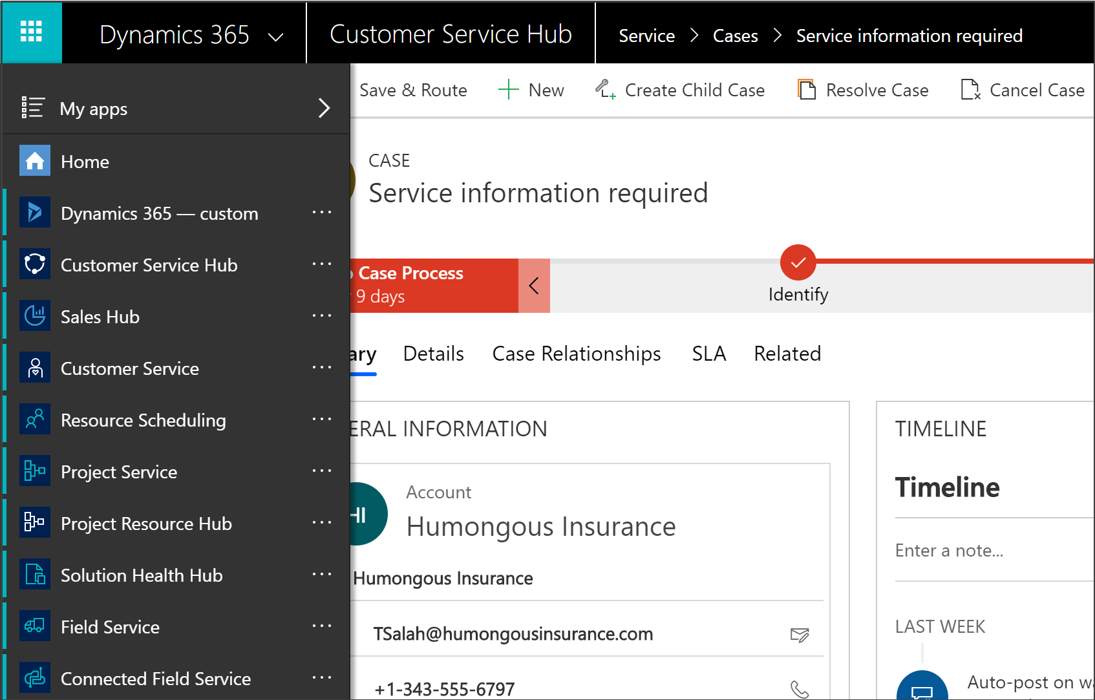Screen dimensions: 1095x700
Task: Select the Identify stage checkmark
Action: click(x=798, y=262)
